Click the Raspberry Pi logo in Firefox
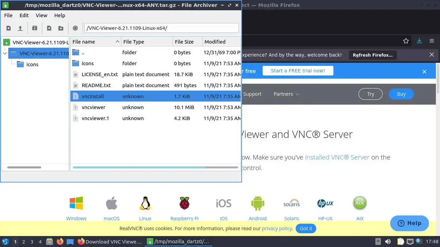This screenshot has width=440, height=247. coord(185,203)
